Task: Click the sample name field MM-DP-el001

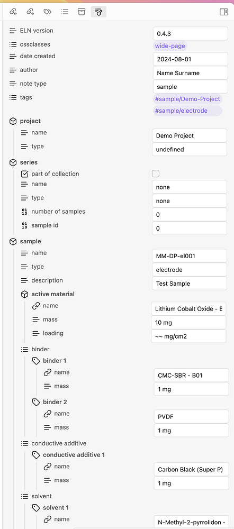Action: click(190, 256)
